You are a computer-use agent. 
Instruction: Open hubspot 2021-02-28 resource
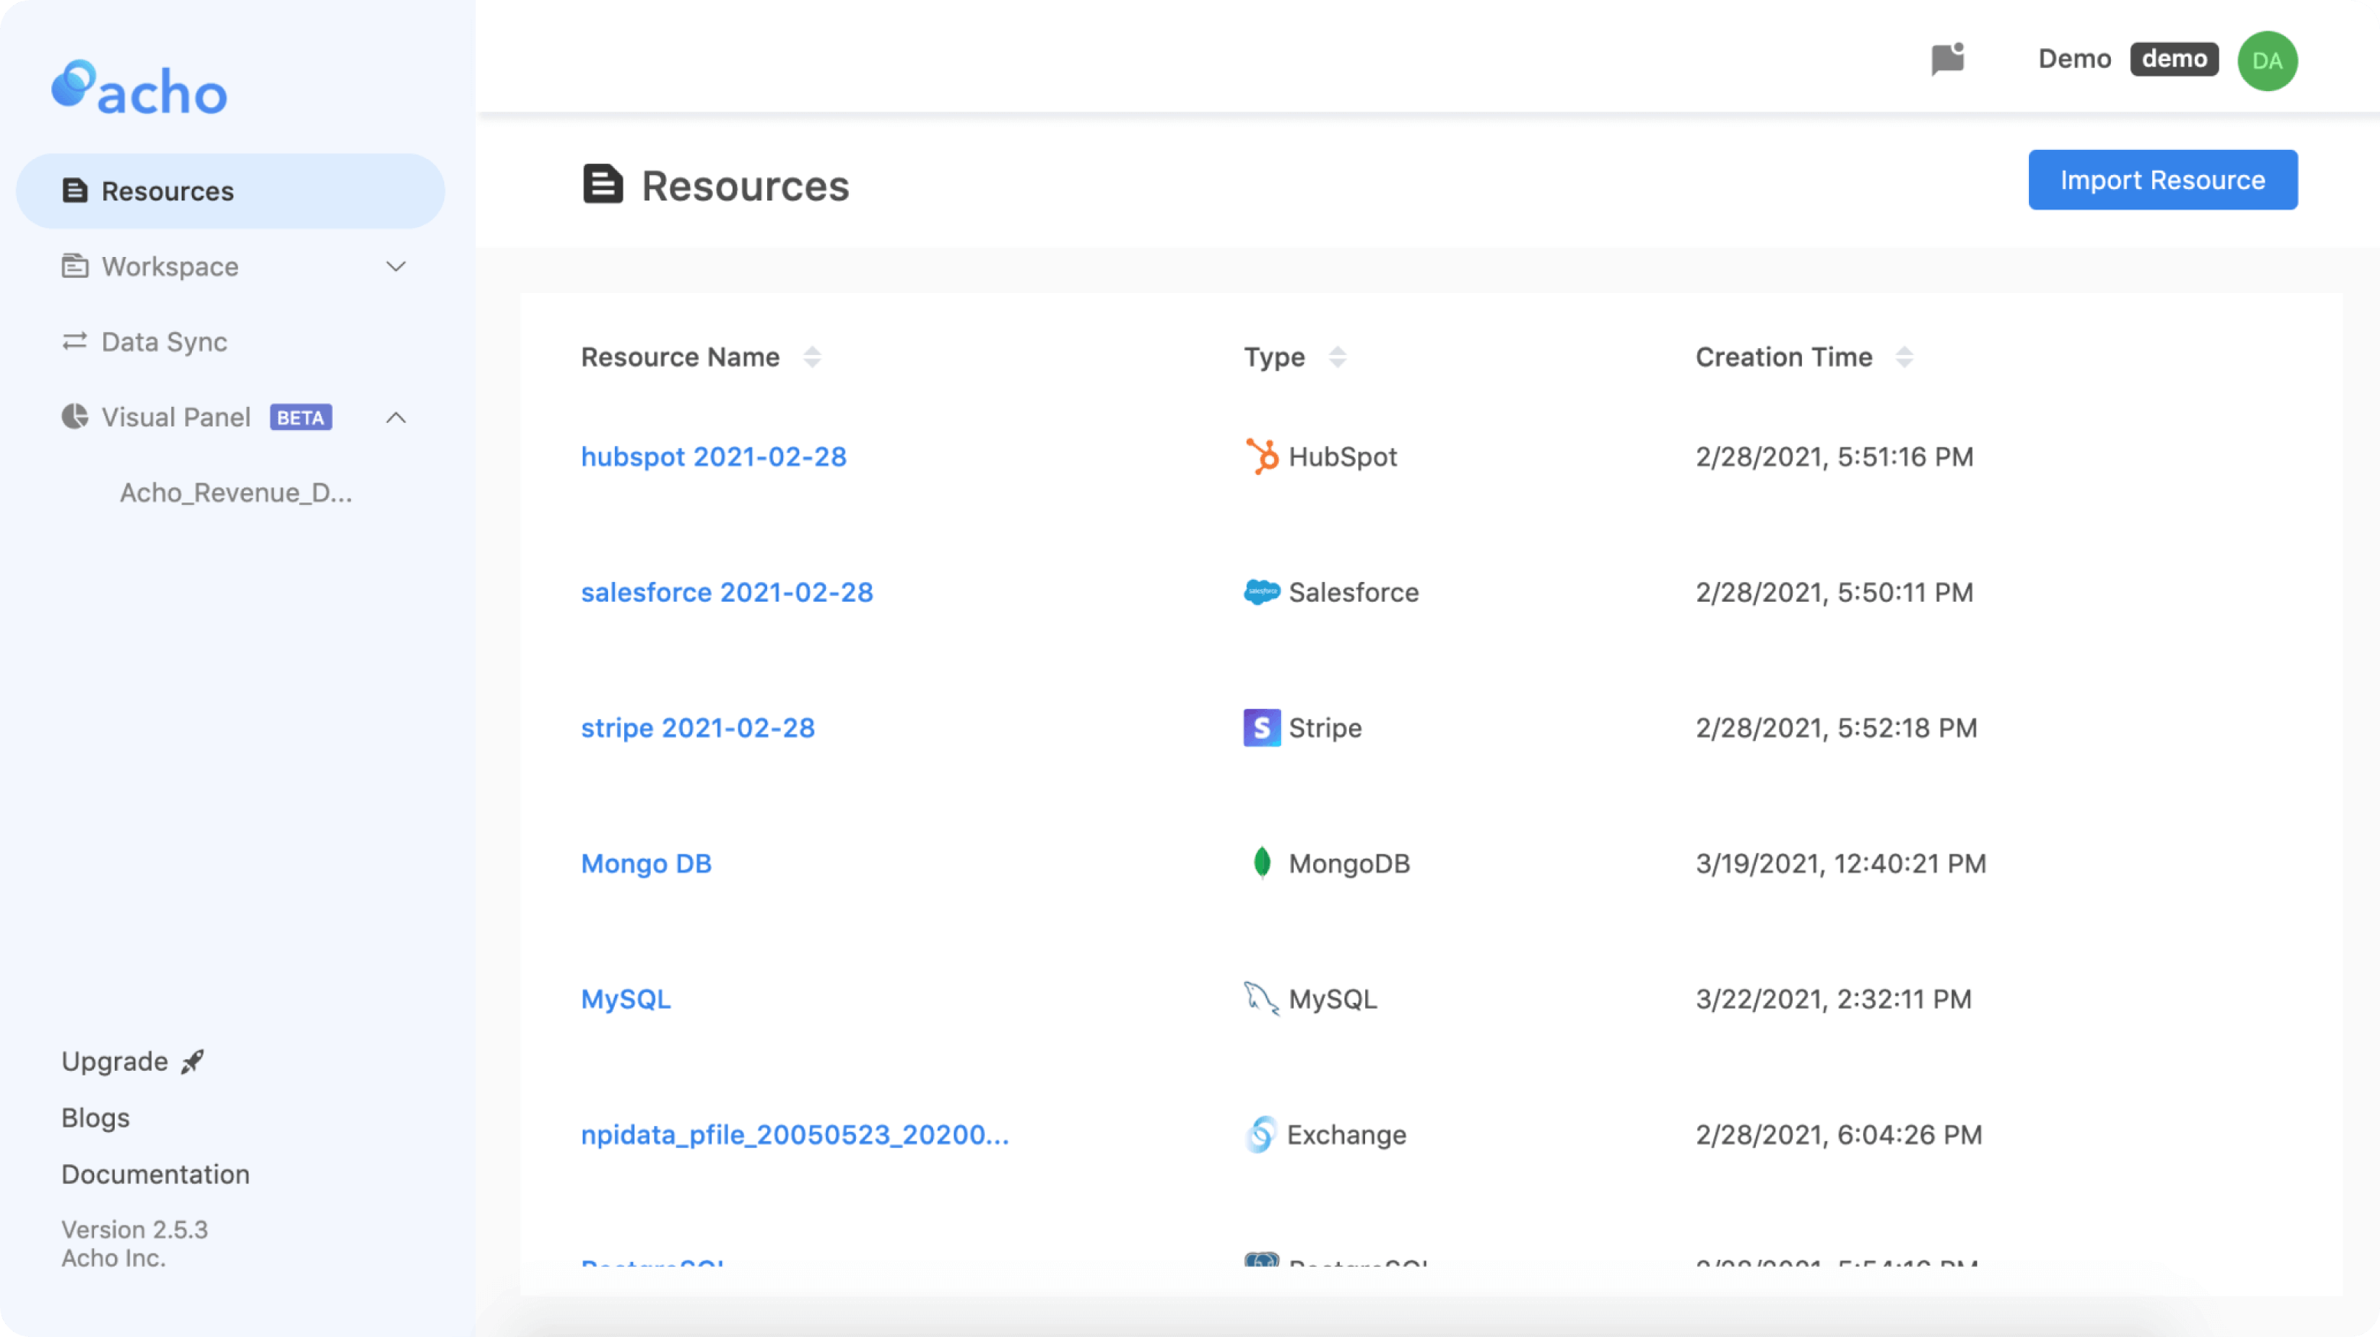[714, 457]
